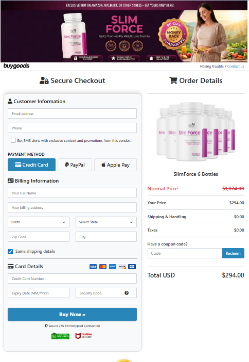Expand the Select State dropdown
Image resolution: width=249 pixels, height=362 pixels.
point(106,222)
